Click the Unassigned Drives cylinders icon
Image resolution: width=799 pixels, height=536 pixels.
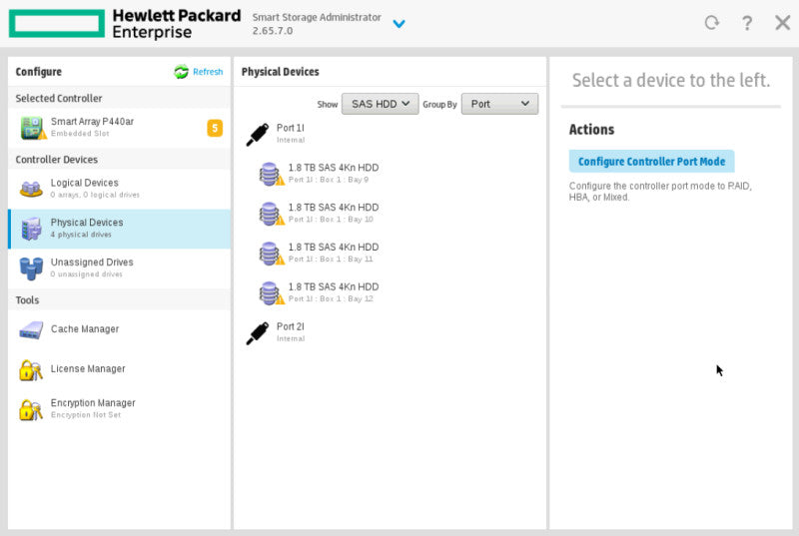pos(31,268)
